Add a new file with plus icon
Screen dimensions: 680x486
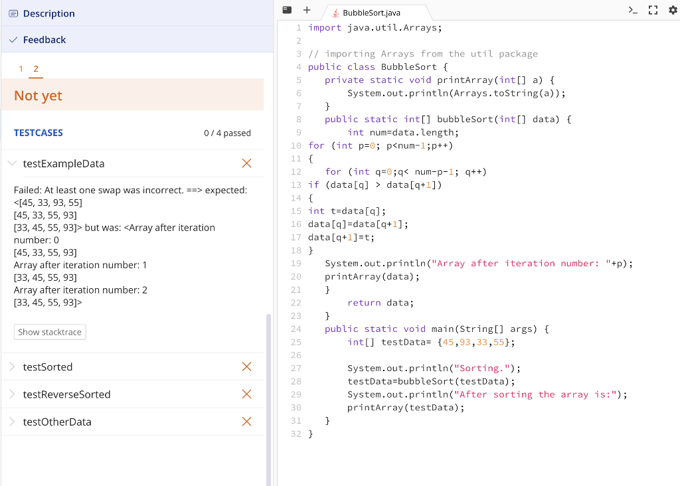[307, 10]
